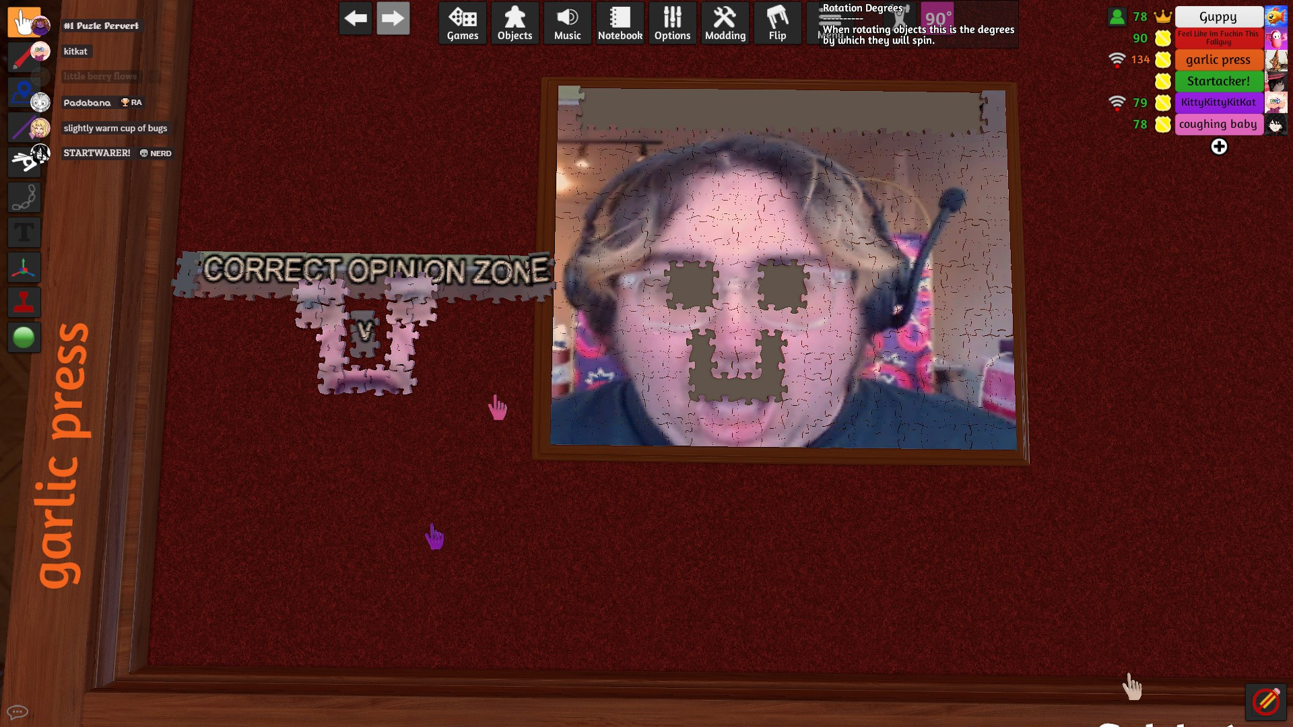1293x727 pixels.
Task: Open the Modding menu
Action: click(x=725, y=24)
